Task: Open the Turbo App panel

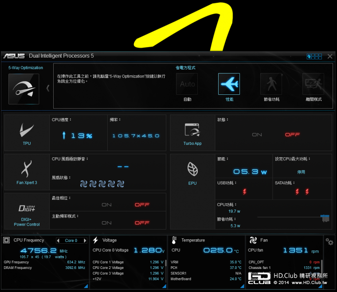Action: [192, 132]
